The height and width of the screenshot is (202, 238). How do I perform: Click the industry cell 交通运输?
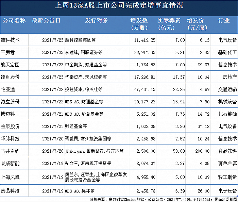pyautogui.click(x=227, y=89)
